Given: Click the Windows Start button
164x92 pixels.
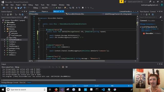Looking at the screenshot, I should point(3,90).
